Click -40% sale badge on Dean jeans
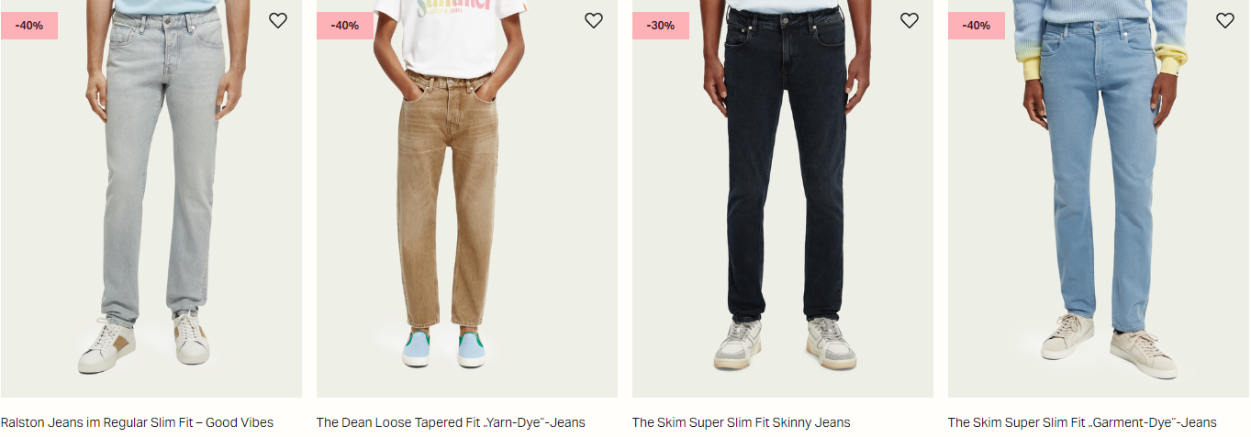 click(345, 25)
